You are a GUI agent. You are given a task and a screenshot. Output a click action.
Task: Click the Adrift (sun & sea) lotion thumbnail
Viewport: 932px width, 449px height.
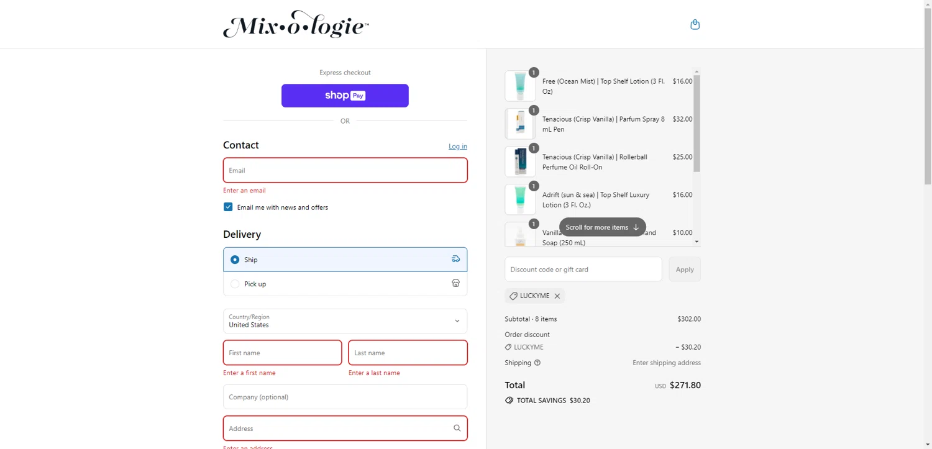click(520, 199)
